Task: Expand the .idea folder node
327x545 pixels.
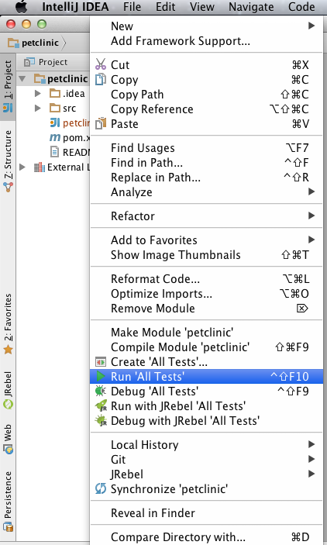Action: (x=37, y=93)
